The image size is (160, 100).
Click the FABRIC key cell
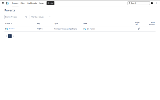click(x=40, y=29)
